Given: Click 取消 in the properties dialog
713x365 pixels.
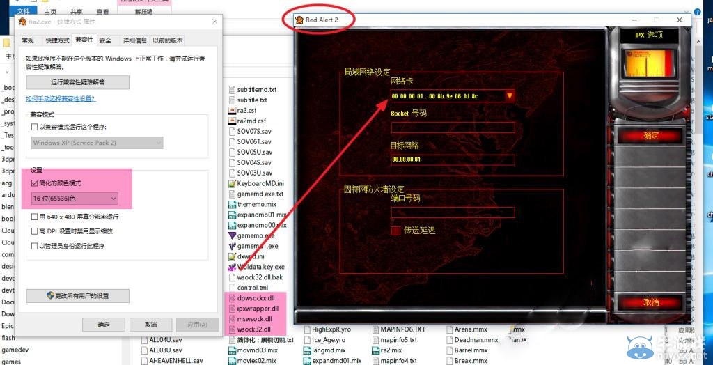Looking at the screenshot, I should click(150, 325).
